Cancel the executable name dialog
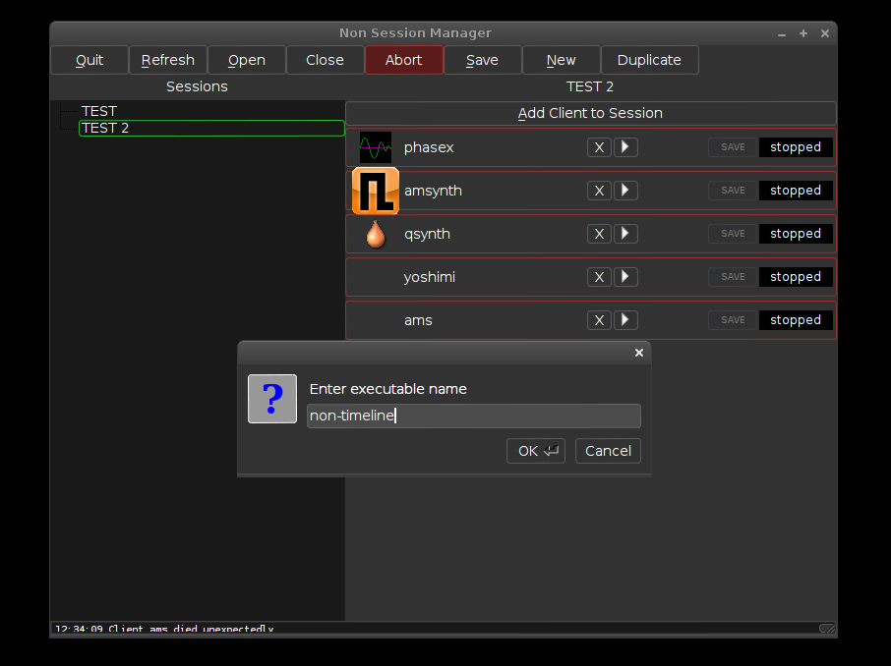Image resolution: width=891 pixels, height=666 pixels. point(608,451)
